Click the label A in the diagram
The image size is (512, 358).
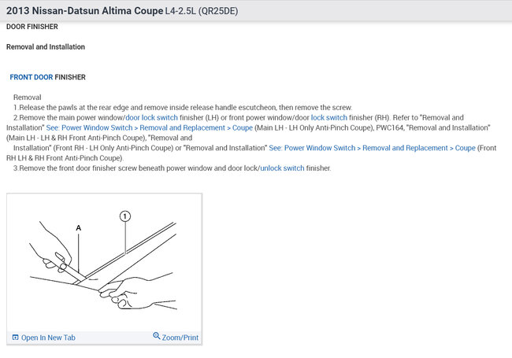pos(79,227)
